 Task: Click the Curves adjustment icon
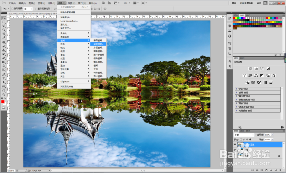pos(262,69)
